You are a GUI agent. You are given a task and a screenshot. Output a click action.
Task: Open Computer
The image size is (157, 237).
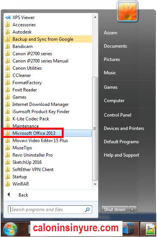(x=114, y=100)
